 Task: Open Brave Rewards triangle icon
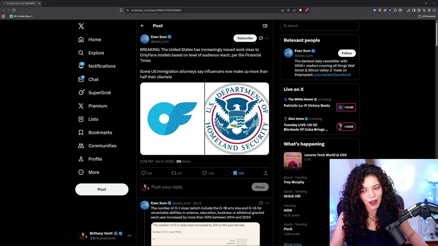pyautogui.click(x=307, y=10)
